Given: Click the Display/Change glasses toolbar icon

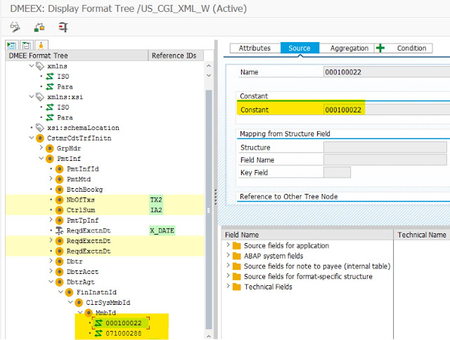Looking at the screenshot, I should click(15, 27).
